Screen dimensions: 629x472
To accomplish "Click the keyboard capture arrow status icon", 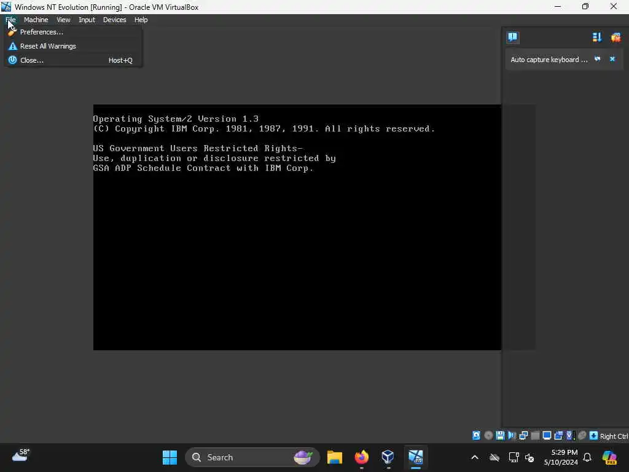I will (x=594, y=436).
